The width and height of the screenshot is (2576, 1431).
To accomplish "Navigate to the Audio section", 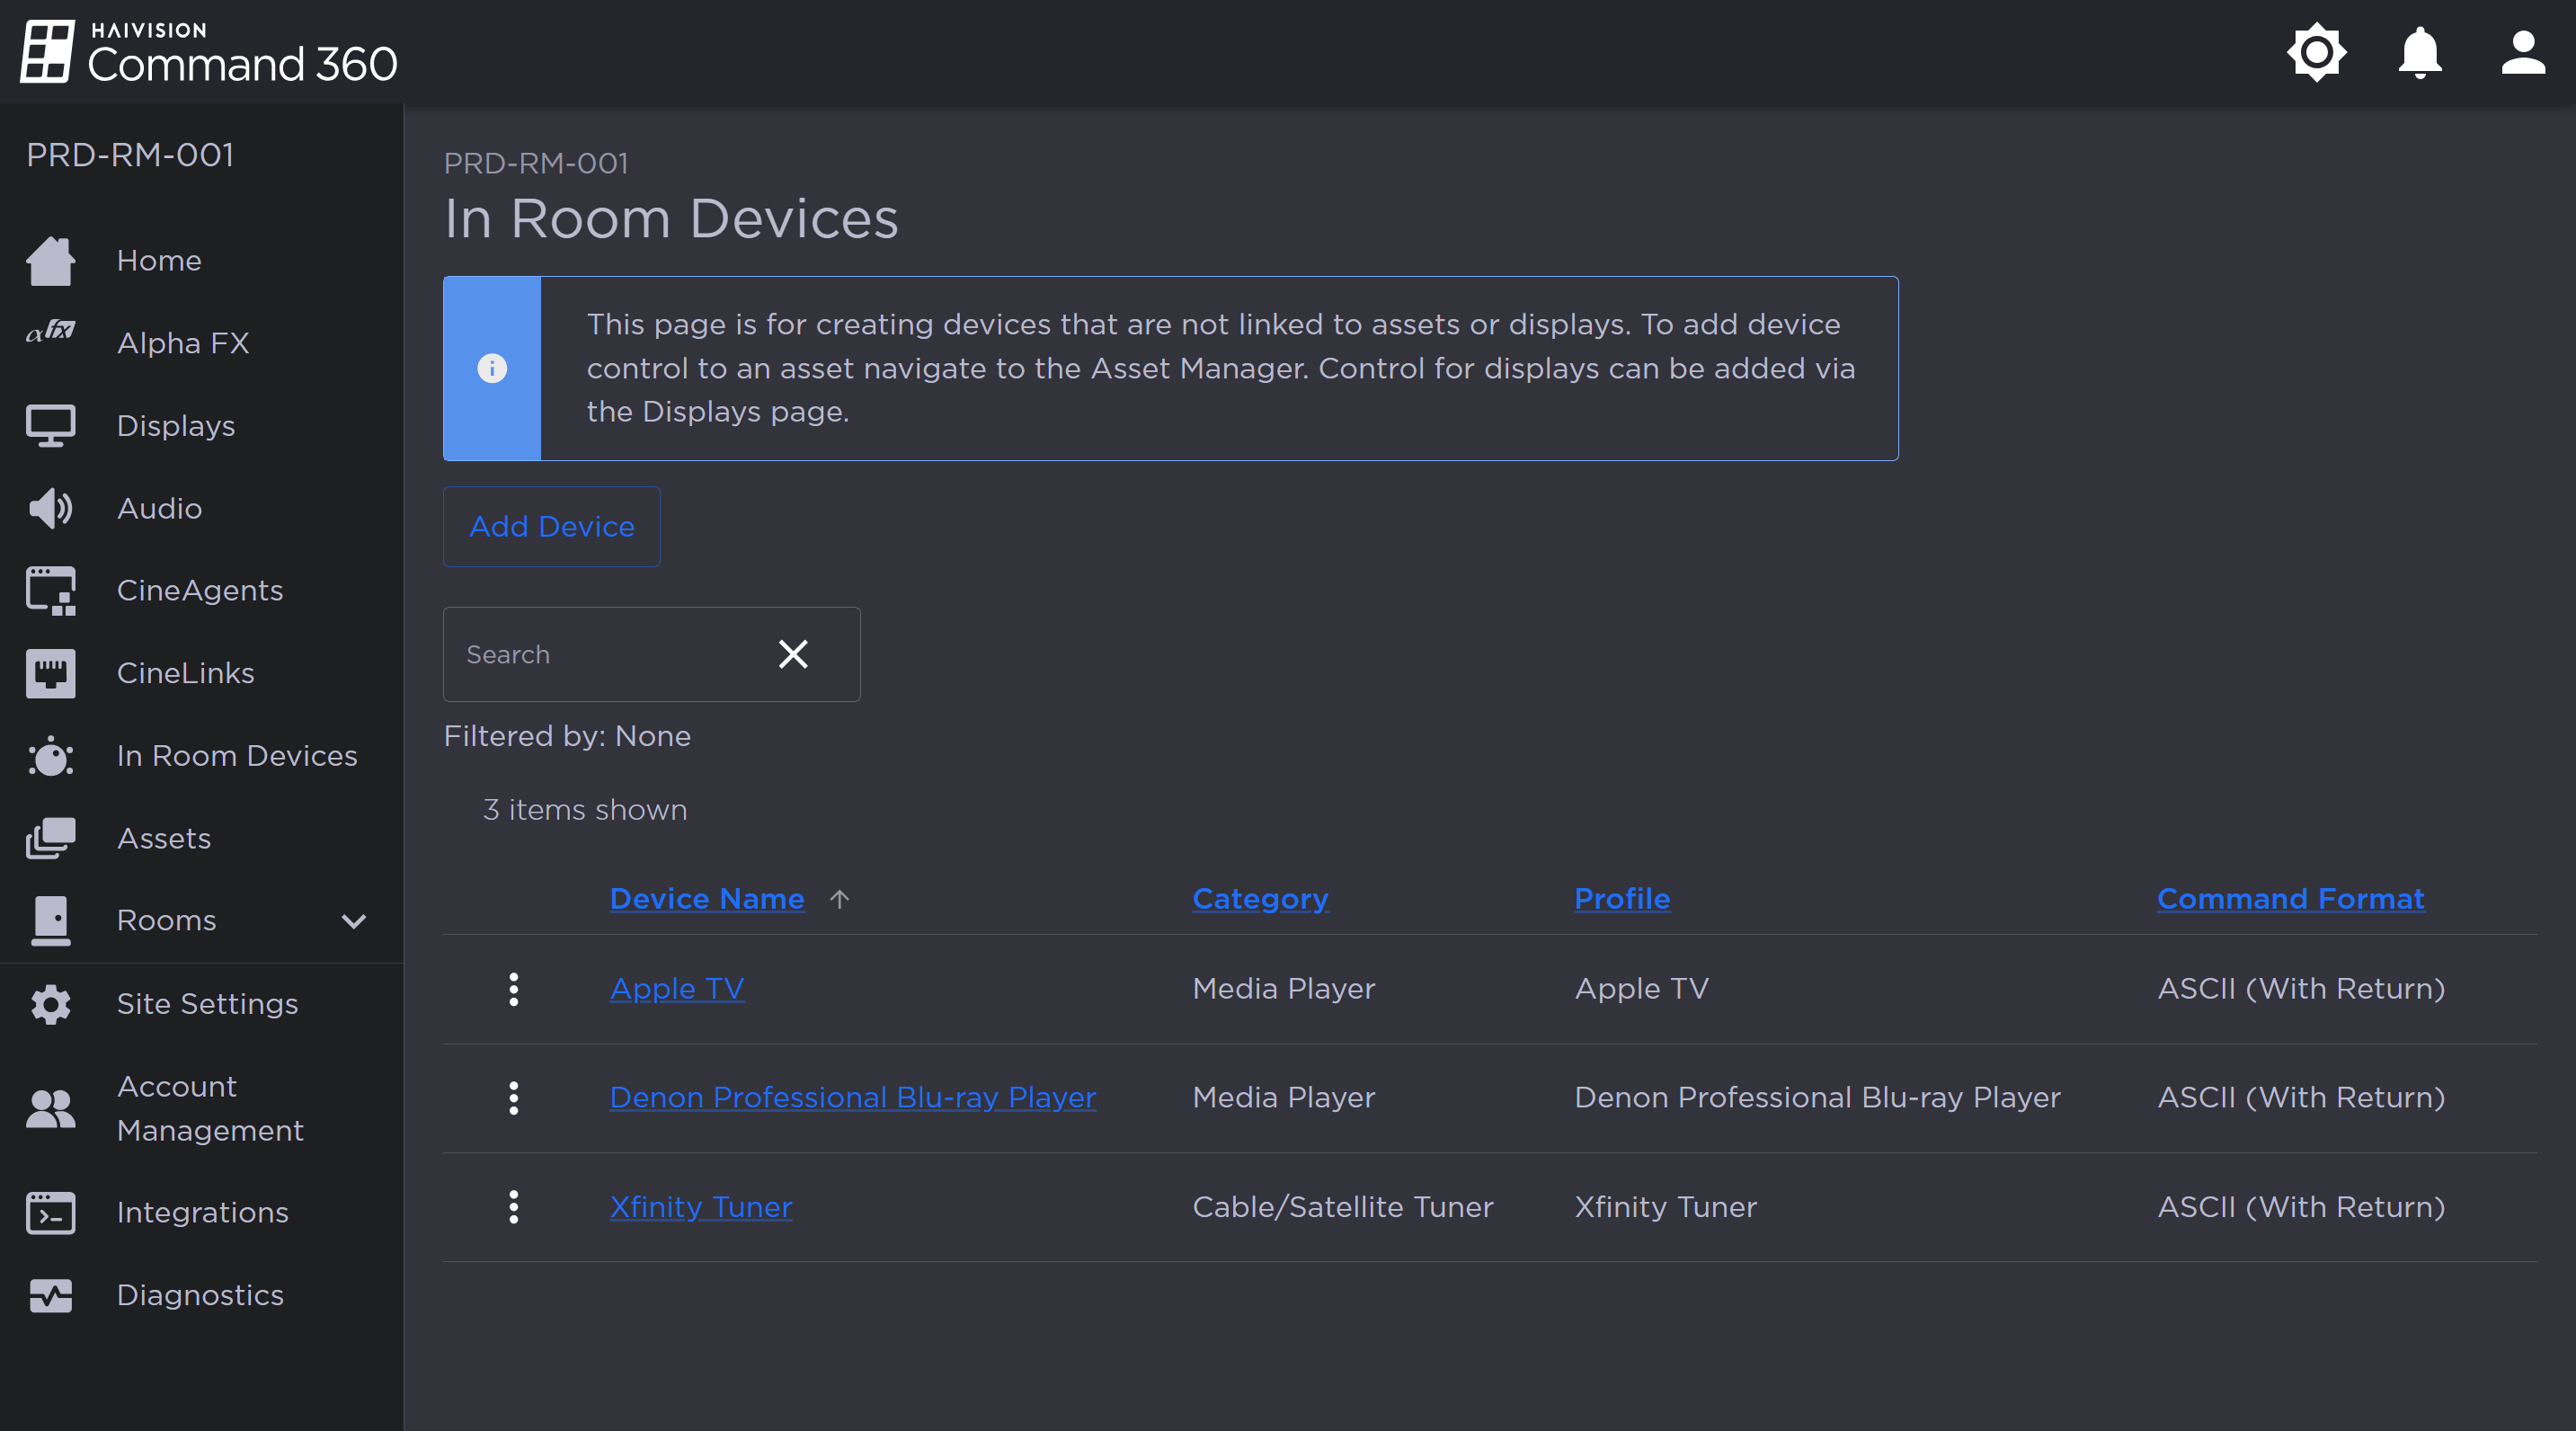I will click(x=160, y=507).
